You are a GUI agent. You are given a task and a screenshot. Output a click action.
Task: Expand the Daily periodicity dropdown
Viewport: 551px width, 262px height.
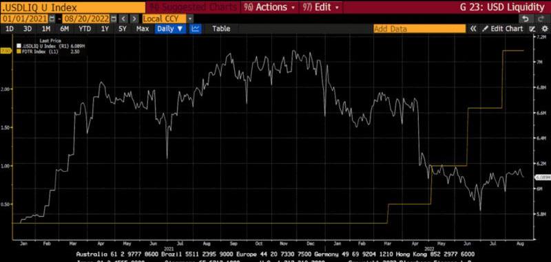click(x=170, y=29)
